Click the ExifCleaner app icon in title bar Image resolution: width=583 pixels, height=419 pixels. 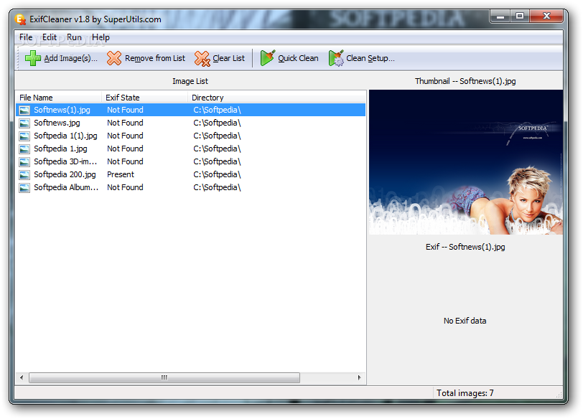click(x=20, y=19)
